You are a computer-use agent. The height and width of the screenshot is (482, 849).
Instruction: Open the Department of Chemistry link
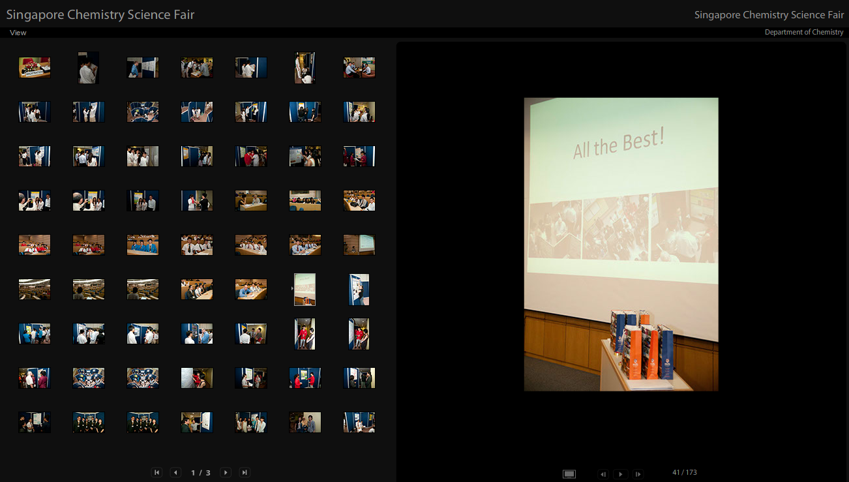804,32
